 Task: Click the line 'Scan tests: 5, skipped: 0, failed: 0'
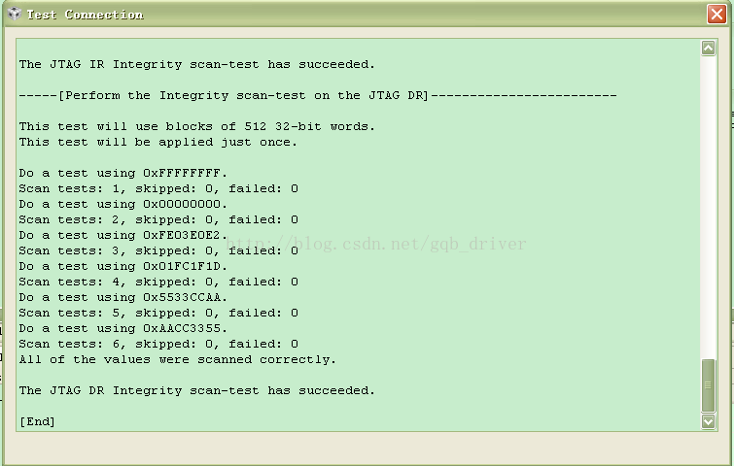pos(158,313)
